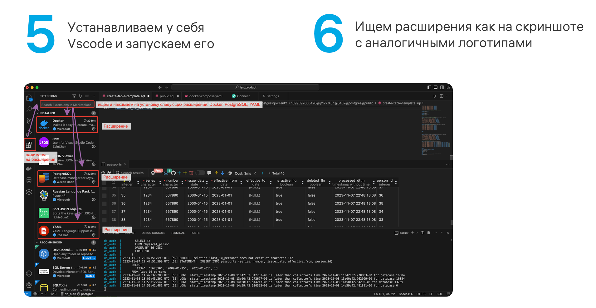This screenshot has height=308, width=596.
Task: Open the PostgreSQL extension manage gear
Action: (x=94, y=182)
